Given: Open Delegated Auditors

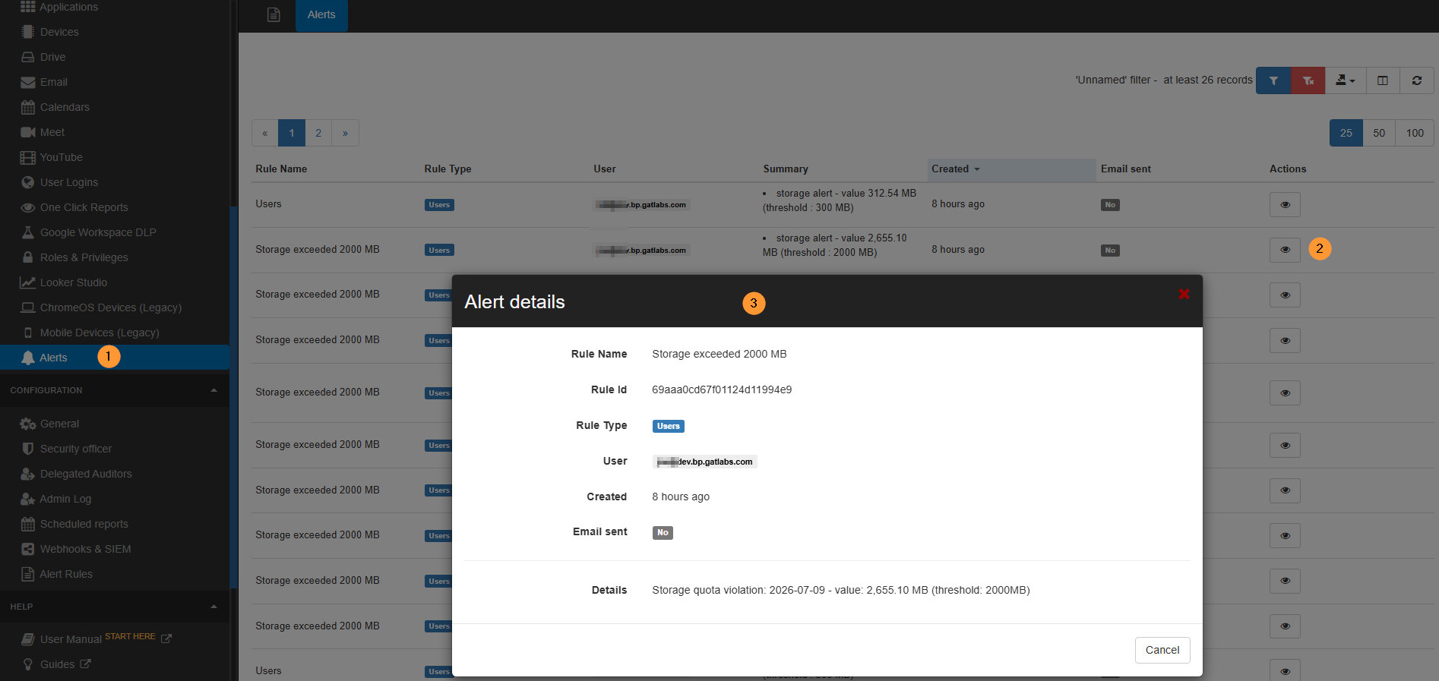Looking at the screenshot, I should coord(86,474).
